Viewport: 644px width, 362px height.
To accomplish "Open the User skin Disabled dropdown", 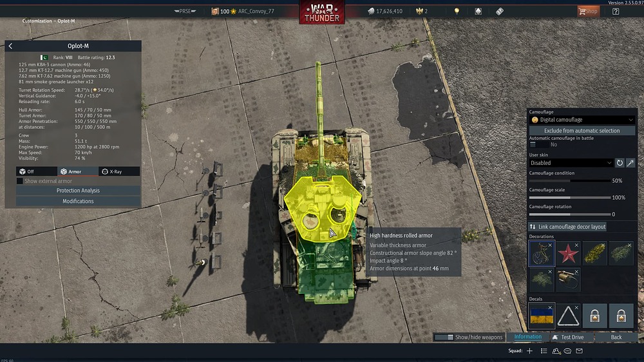I will (x=571, y=163).
